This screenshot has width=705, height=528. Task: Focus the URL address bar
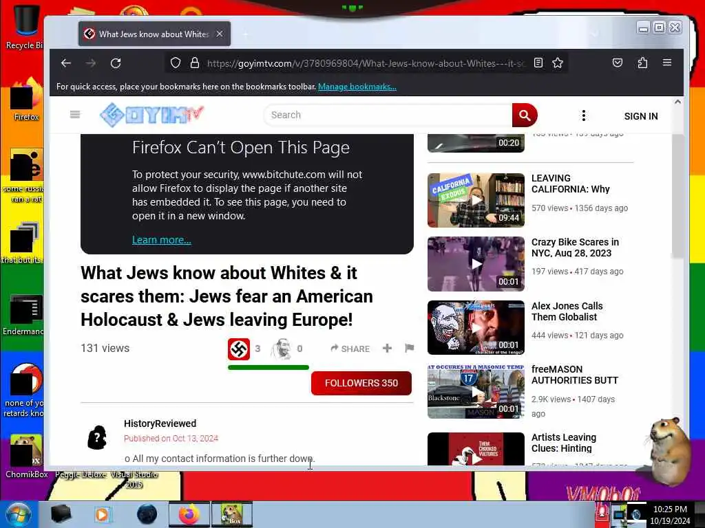pyautogui.click(x=366, y=63)
